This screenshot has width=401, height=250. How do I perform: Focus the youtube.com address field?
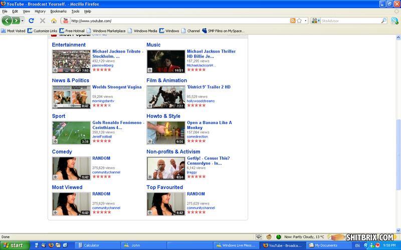click(x=179, y=20)
